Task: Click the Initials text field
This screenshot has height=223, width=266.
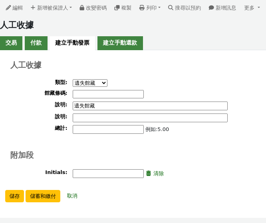Action: 108,174
